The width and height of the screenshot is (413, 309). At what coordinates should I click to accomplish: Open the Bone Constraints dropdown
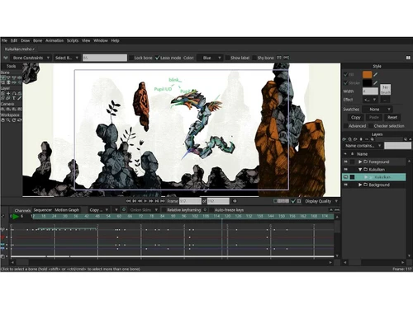point(31,58)
